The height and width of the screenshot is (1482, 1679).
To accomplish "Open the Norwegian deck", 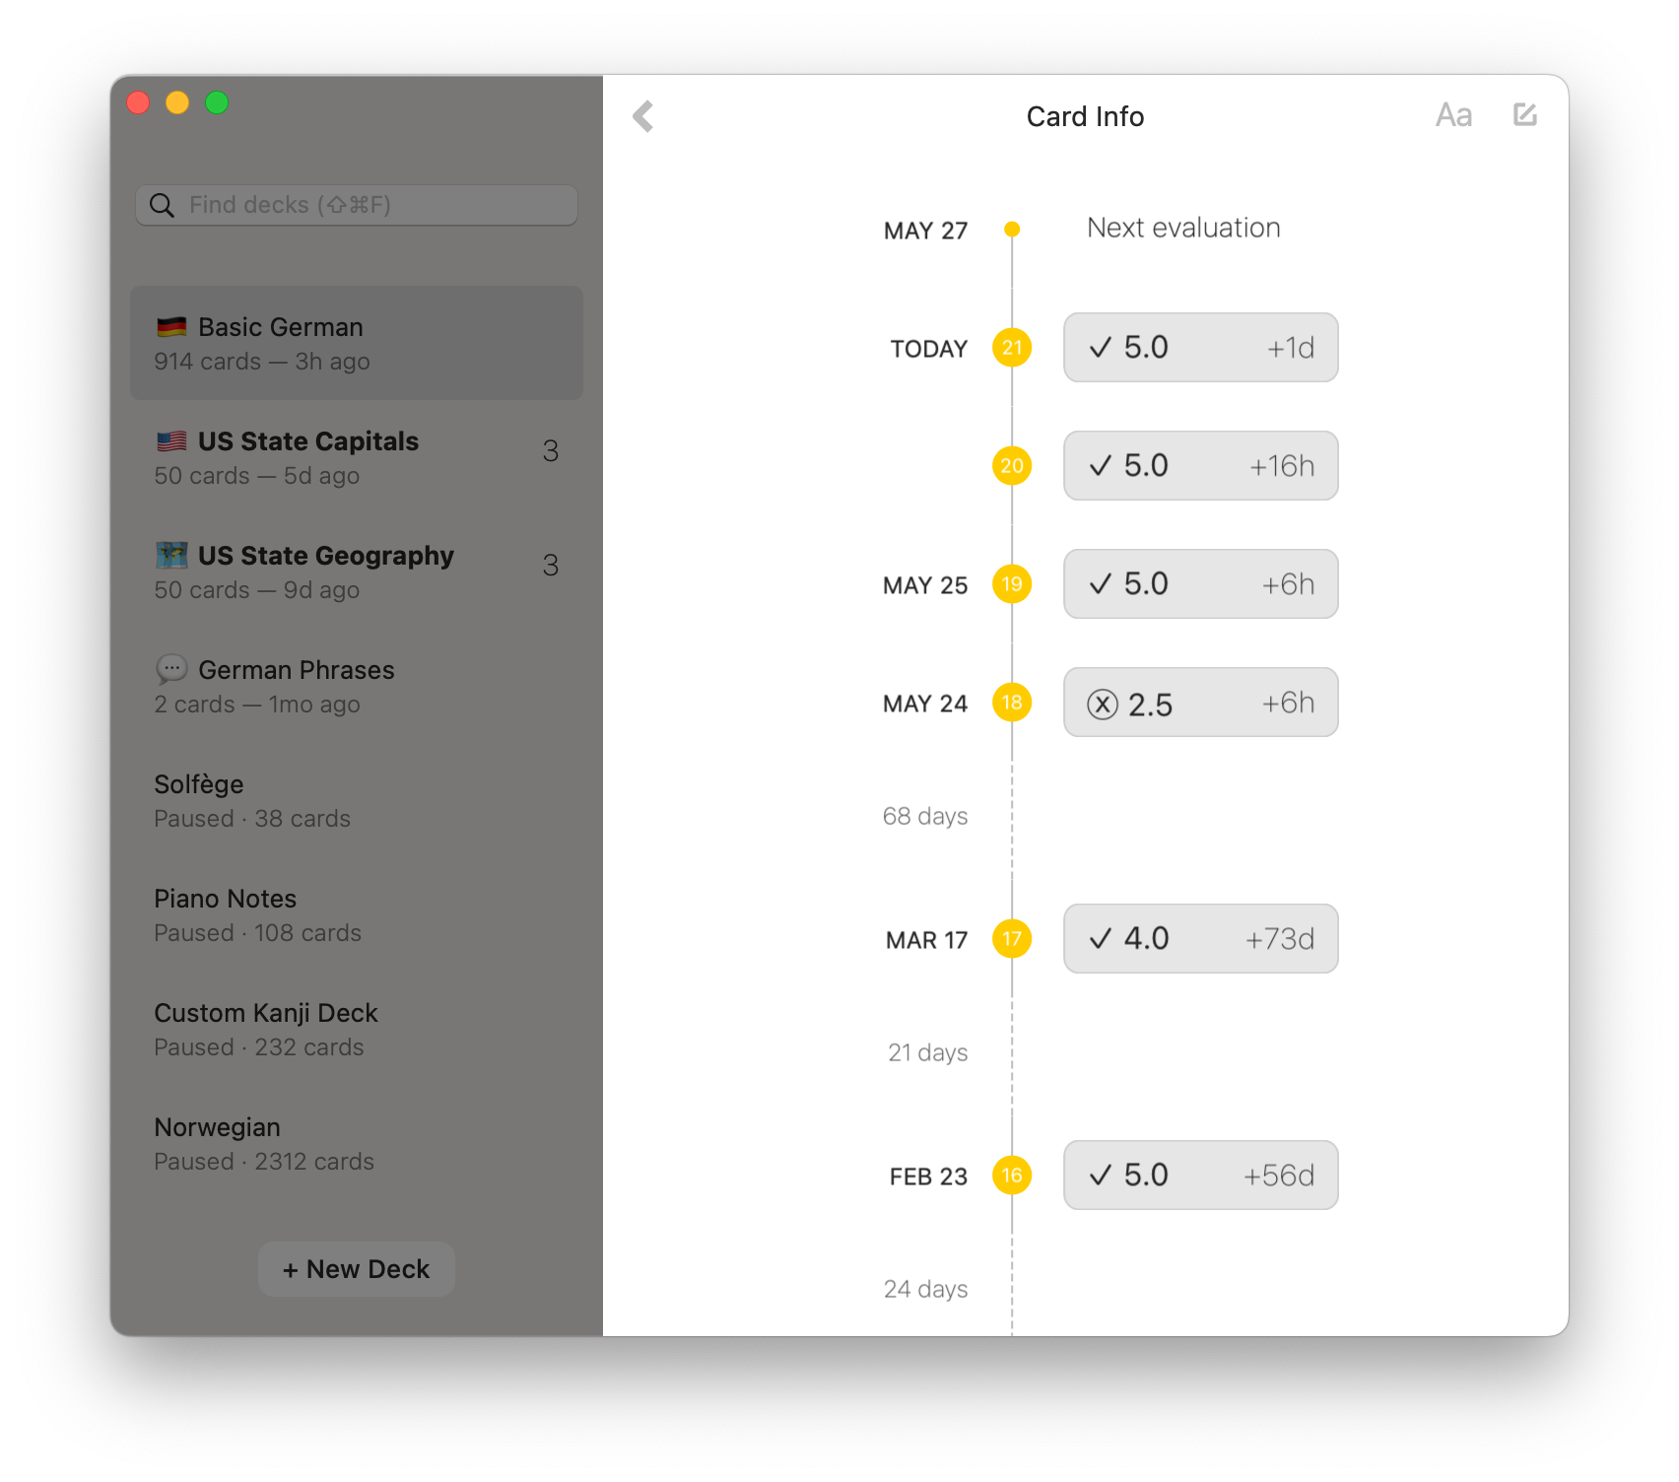I will (357, 1143).
